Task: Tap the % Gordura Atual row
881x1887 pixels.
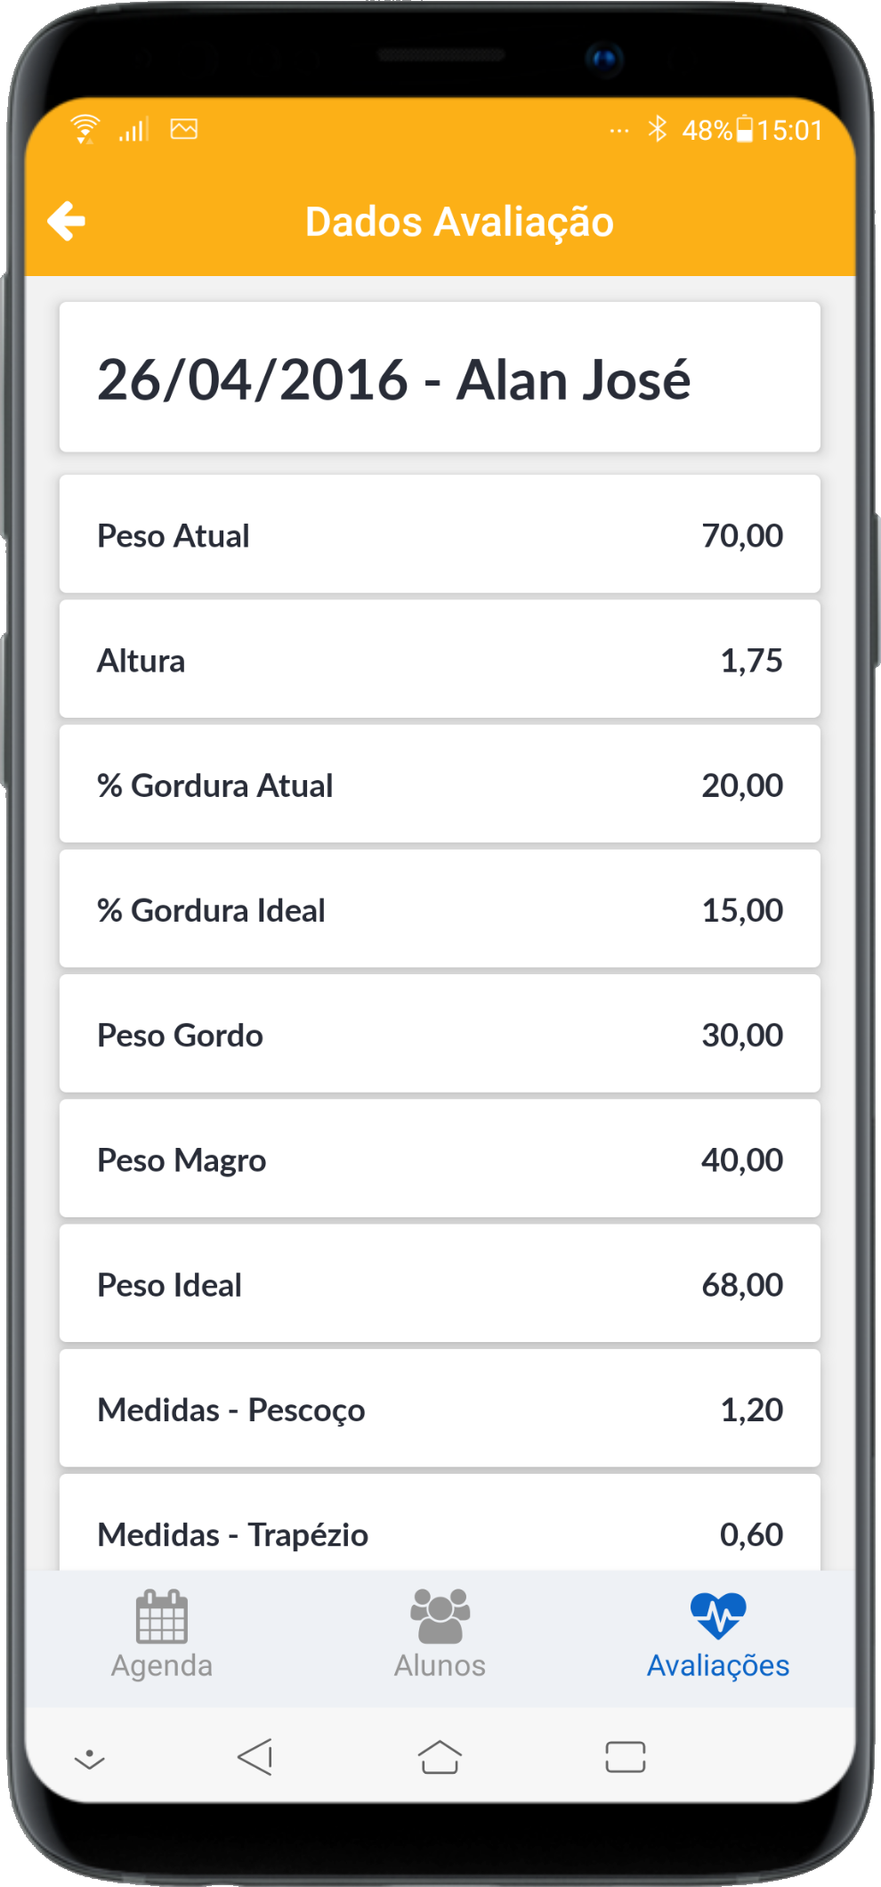Action: 440,785
